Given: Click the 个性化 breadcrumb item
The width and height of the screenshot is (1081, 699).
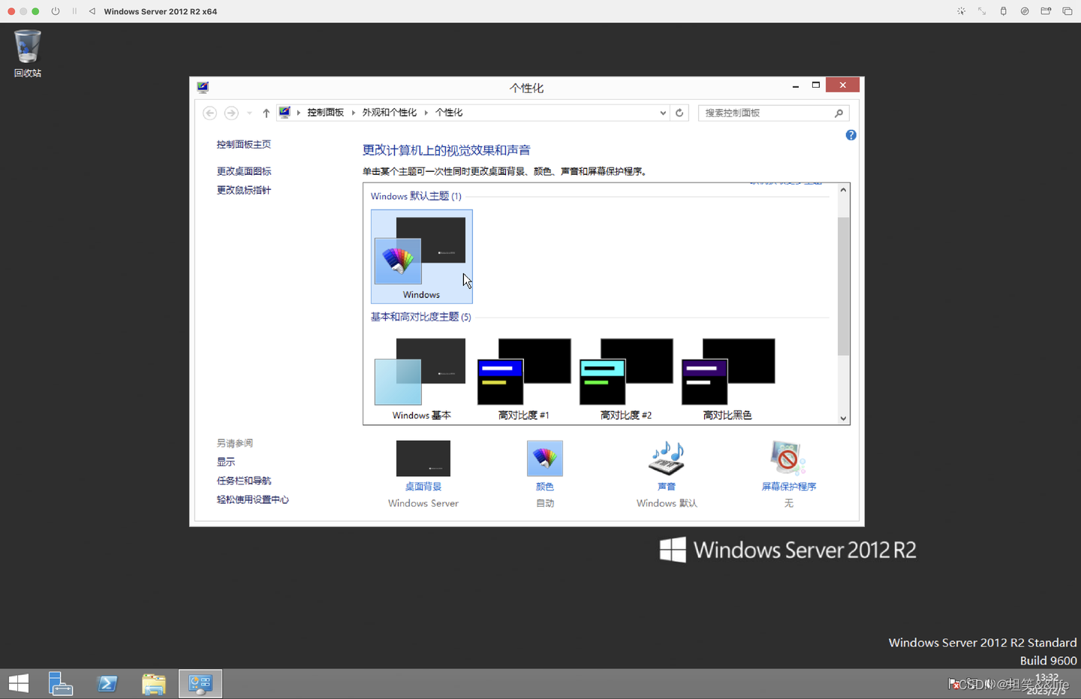Looking at the screenshot, I should click(449, 113).
